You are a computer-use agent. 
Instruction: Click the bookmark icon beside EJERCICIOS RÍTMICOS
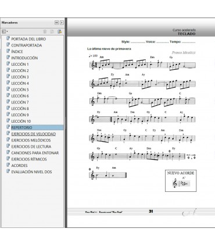click(8, 159)
